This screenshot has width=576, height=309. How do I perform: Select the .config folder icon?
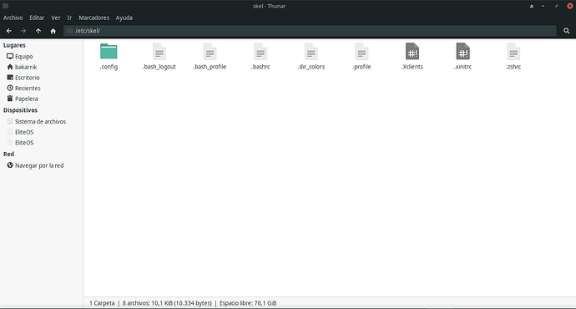(109, 52)
